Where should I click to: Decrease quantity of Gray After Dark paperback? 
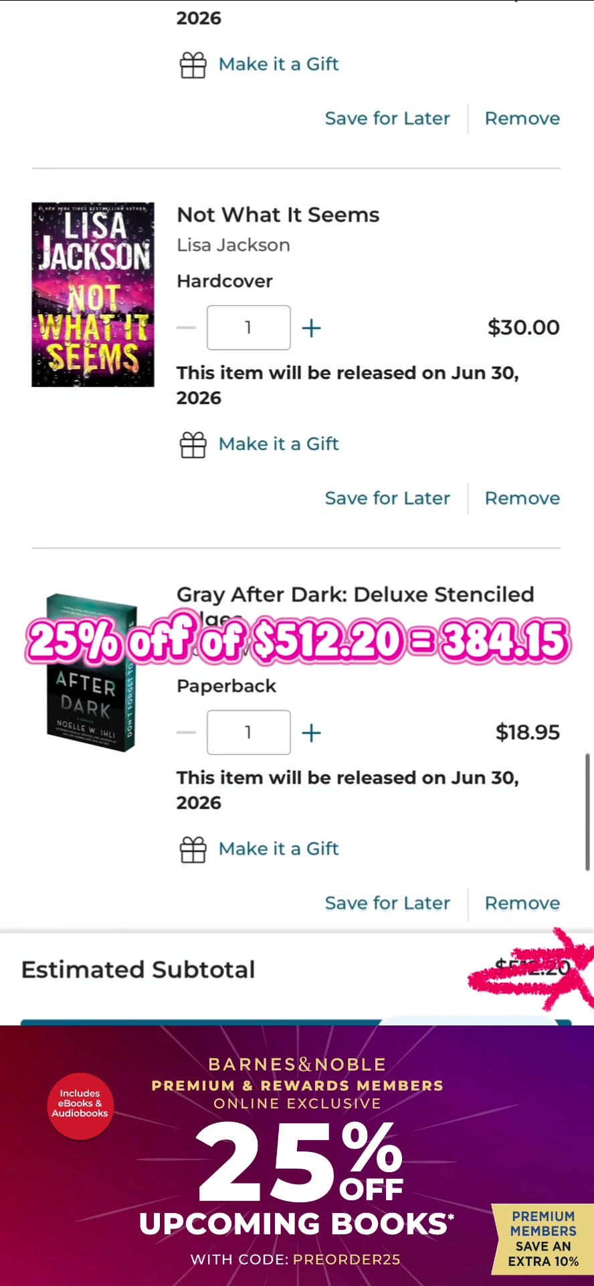[x=186, y=733]
